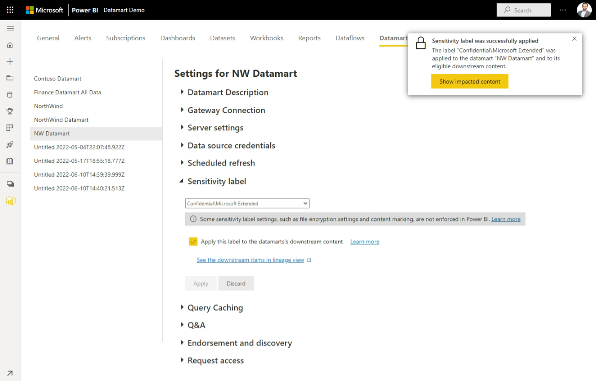The width and height of the screenshot is (596, 381).
Task: Open the Deployment pipelines rocket icon
Action: click(10, 144)
